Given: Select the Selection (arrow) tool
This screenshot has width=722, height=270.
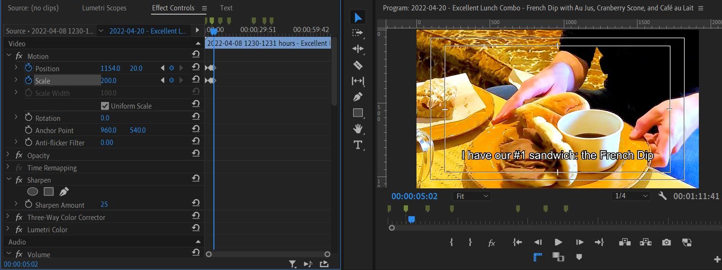Looking at the screenshot, I should 358,18.
